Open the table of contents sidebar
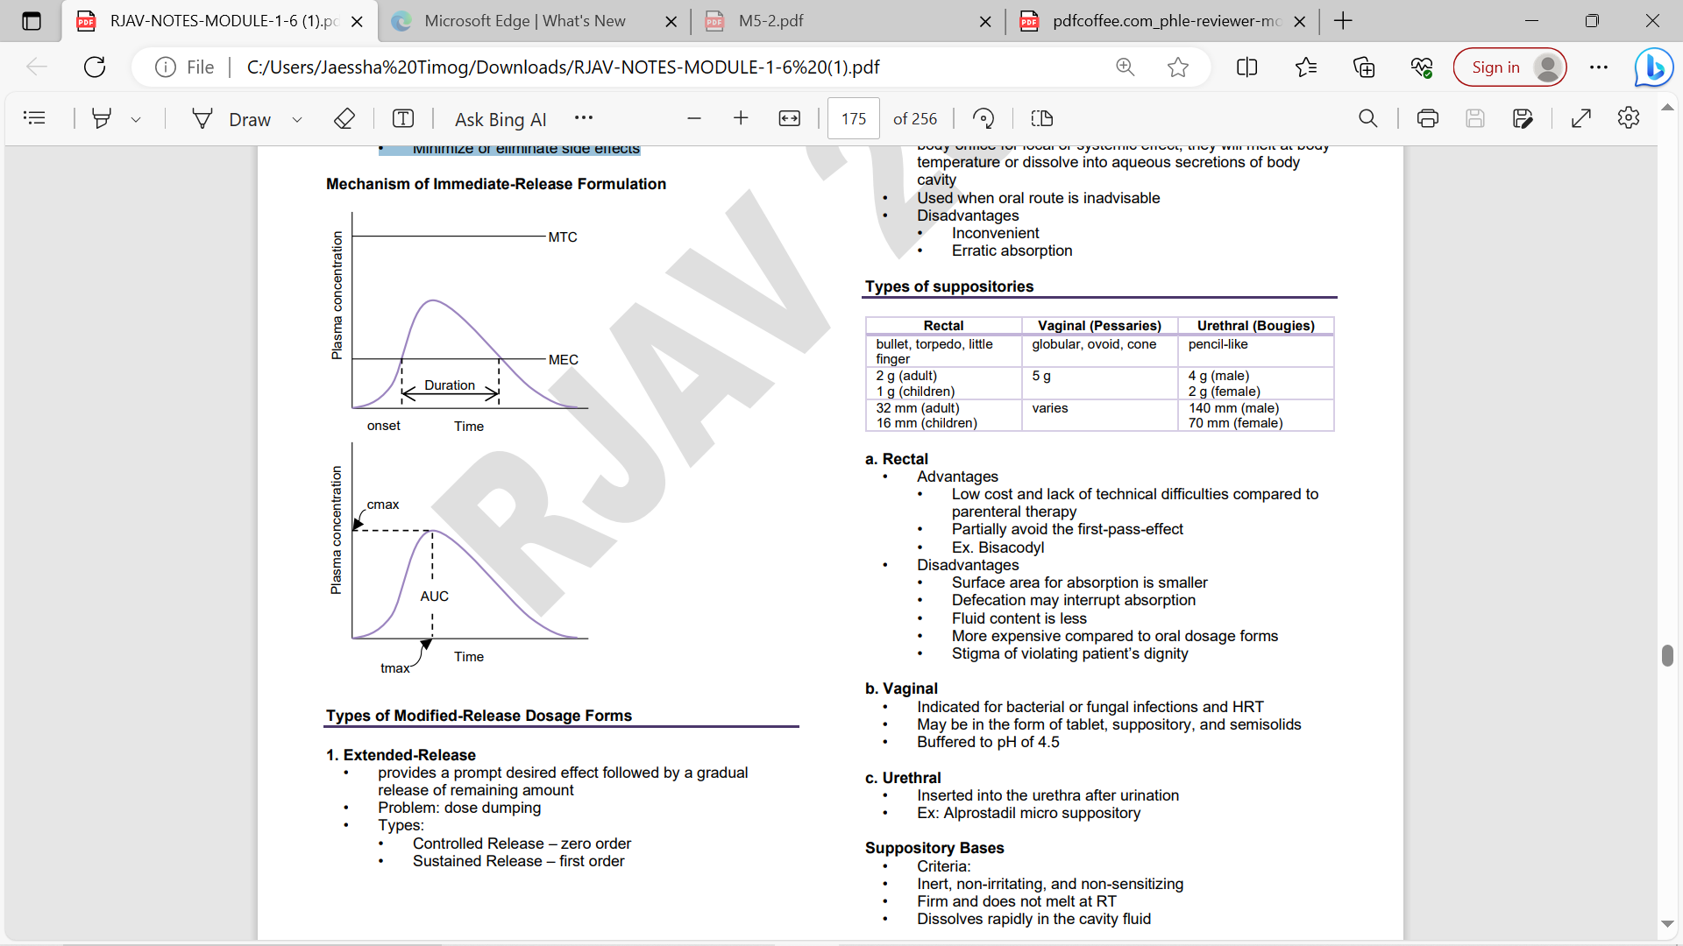1683x946 pixels. pyautogui.click(x=34, y=118)
